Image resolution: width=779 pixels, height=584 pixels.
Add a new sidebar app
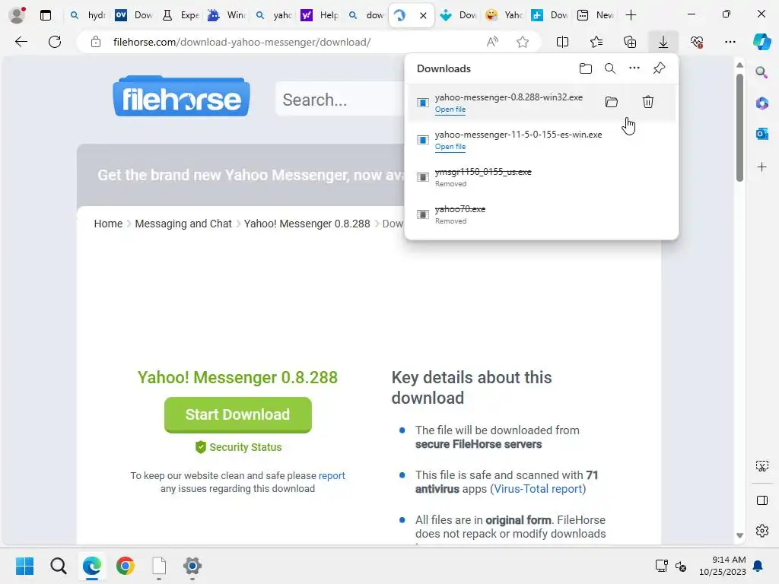762,167
